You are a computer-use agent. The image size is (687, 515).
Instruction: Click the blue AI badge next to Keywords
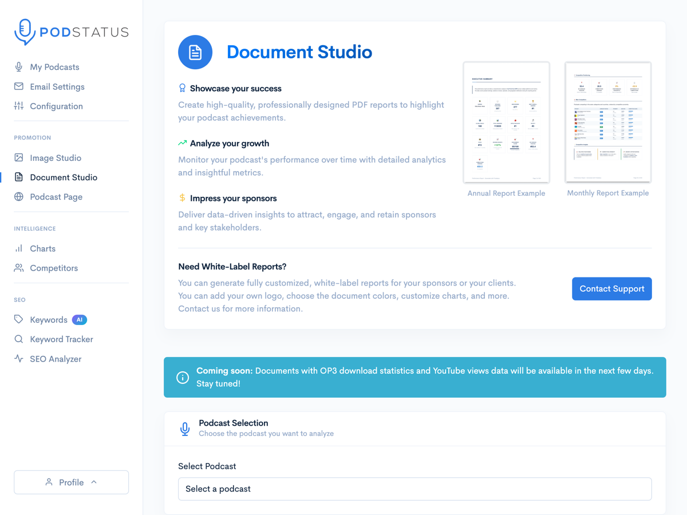[79, 319]
